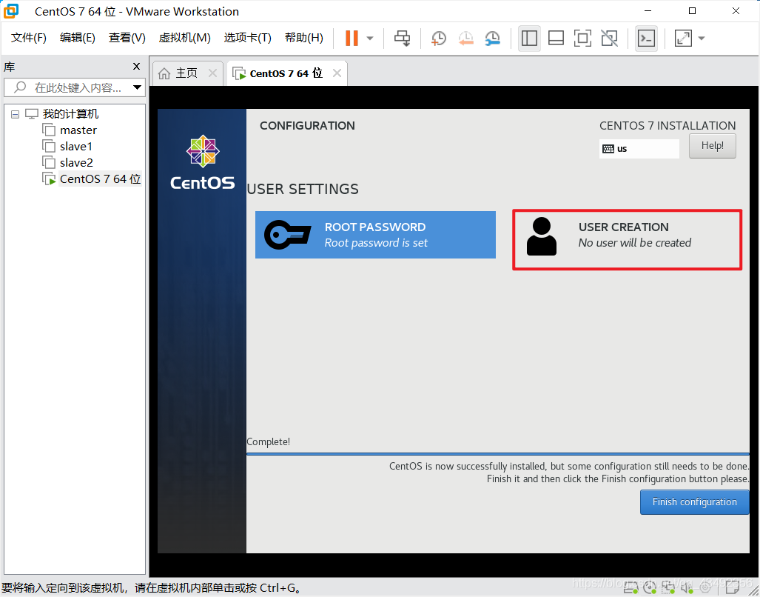Show the console view

[x=646, y=39]
